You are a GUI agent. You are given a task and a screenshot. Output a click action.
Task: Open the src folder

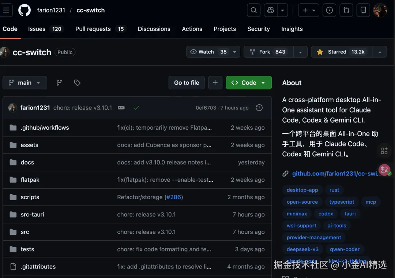pyautogui.click(x=25, y=232)
